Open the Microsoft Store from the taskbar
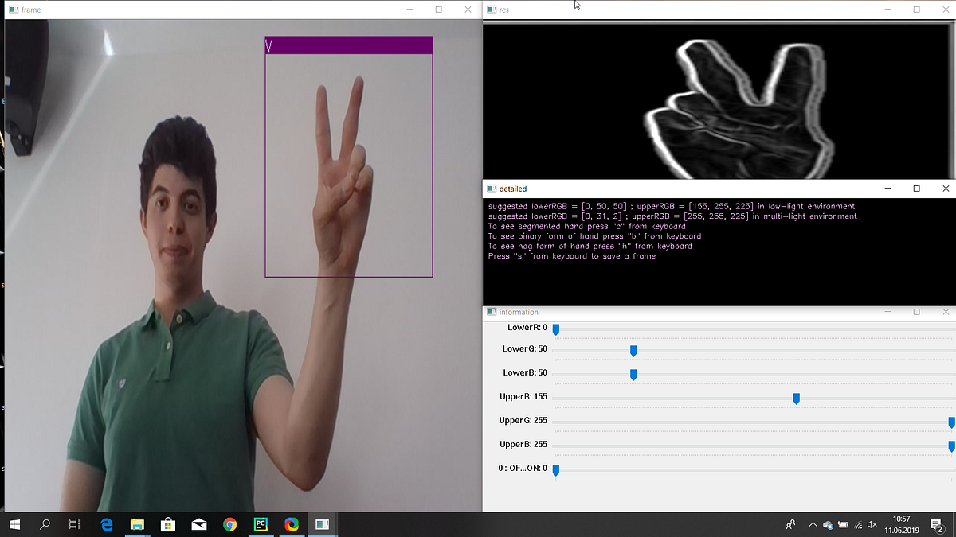Image resolution: width=956 pixels, height=537 pixels. pos(167,524)
